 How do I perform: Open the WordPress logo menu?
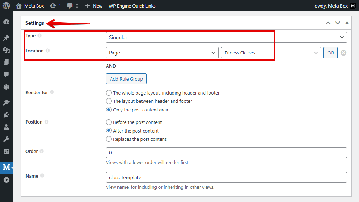click(x=6, y=6)
